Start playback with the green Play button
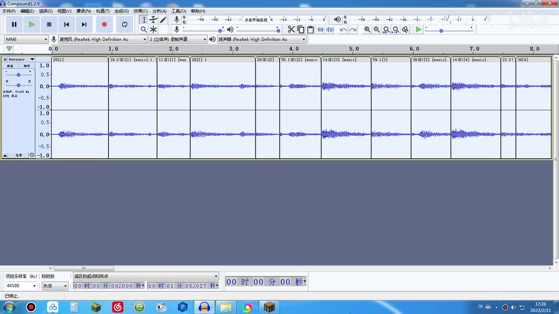 click(x=31, y=24)
